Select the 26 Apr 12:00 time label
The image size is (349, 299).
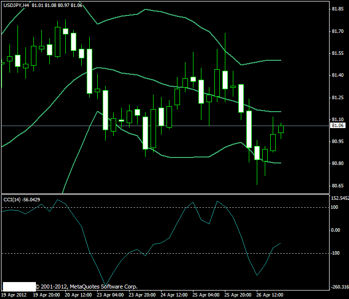(x=270, y=295)
